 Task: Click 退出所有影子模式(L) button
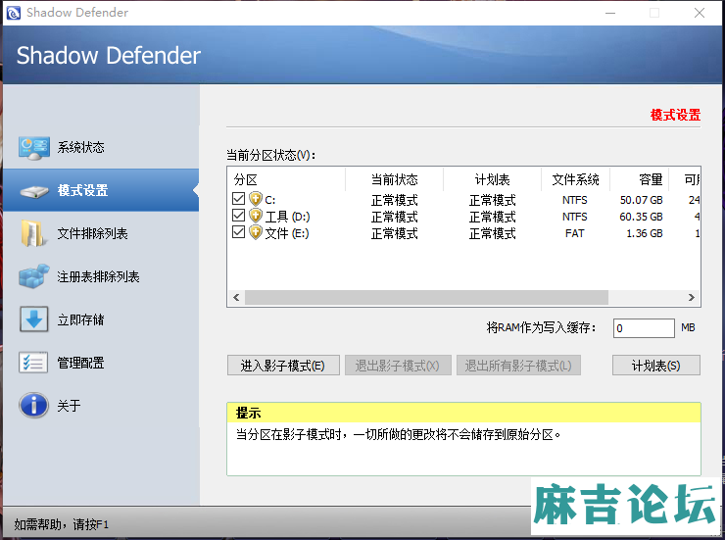(x=519, y=366)
